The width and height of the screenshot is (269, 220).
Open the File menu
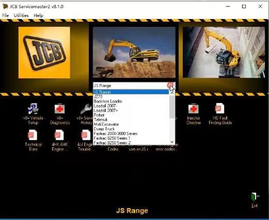pyautogui.click(x=6, y=15)
